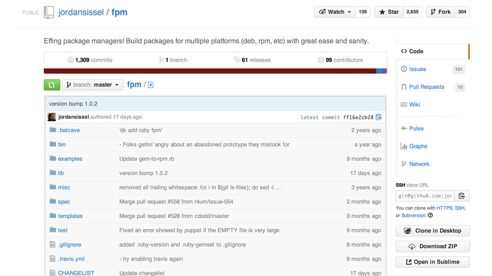Click the Issues sidebar icon
Image resolution: width=492 pixels, height=276 pixels.
(x=404, y=69)
